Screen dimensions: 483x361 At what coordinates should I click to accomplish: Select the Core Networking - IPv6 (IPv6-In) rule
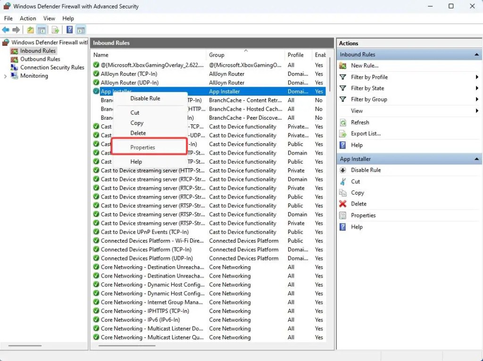[208, 320]
